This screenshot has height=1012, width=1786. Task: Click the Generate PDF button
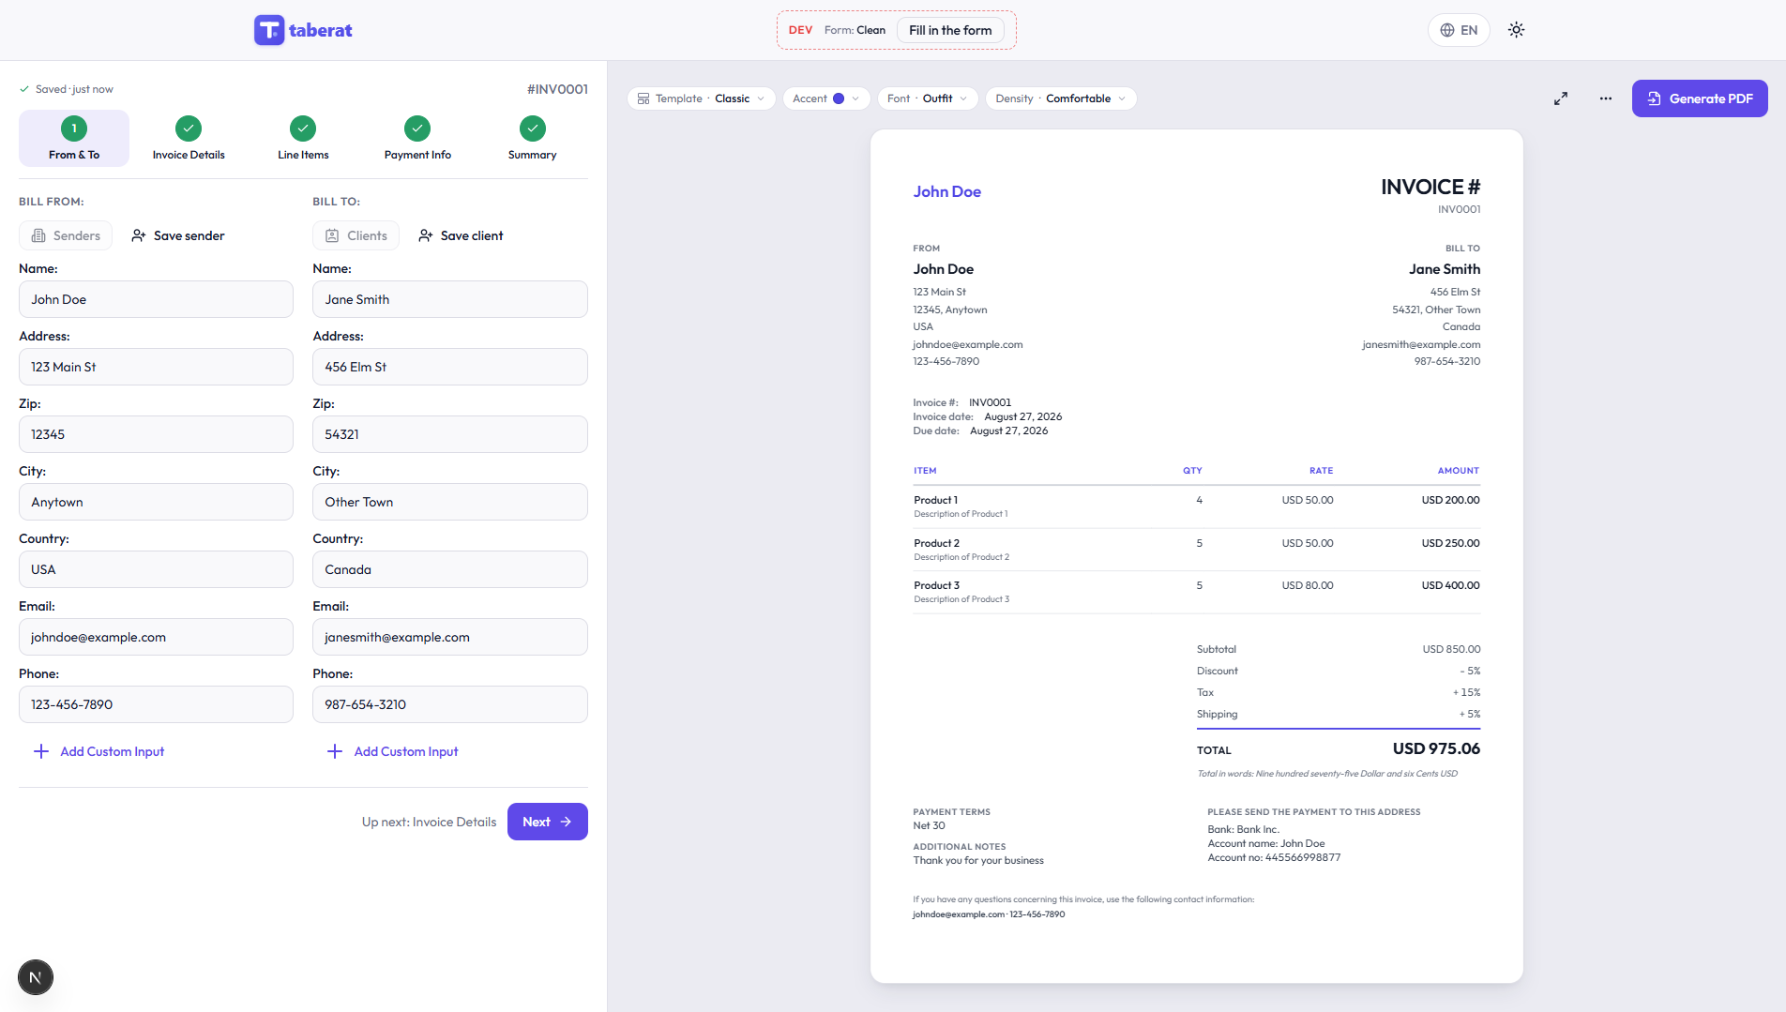pyautogui.click(x=1700, y=98)
